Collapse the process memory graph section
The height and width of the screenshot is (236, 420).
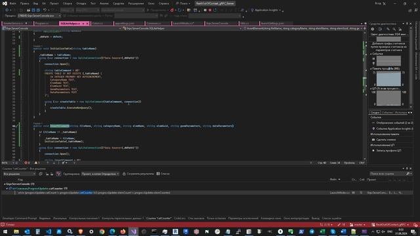click(x=371, y=69)
